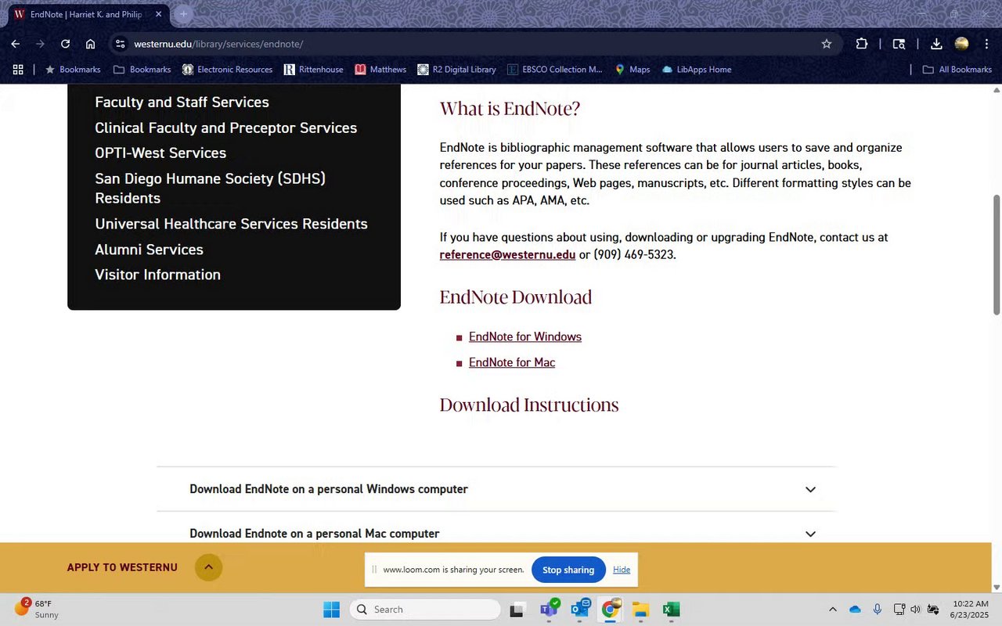1002x626 pixels.
Task: Close the EndNote tab
Action: tap(158, 14)
